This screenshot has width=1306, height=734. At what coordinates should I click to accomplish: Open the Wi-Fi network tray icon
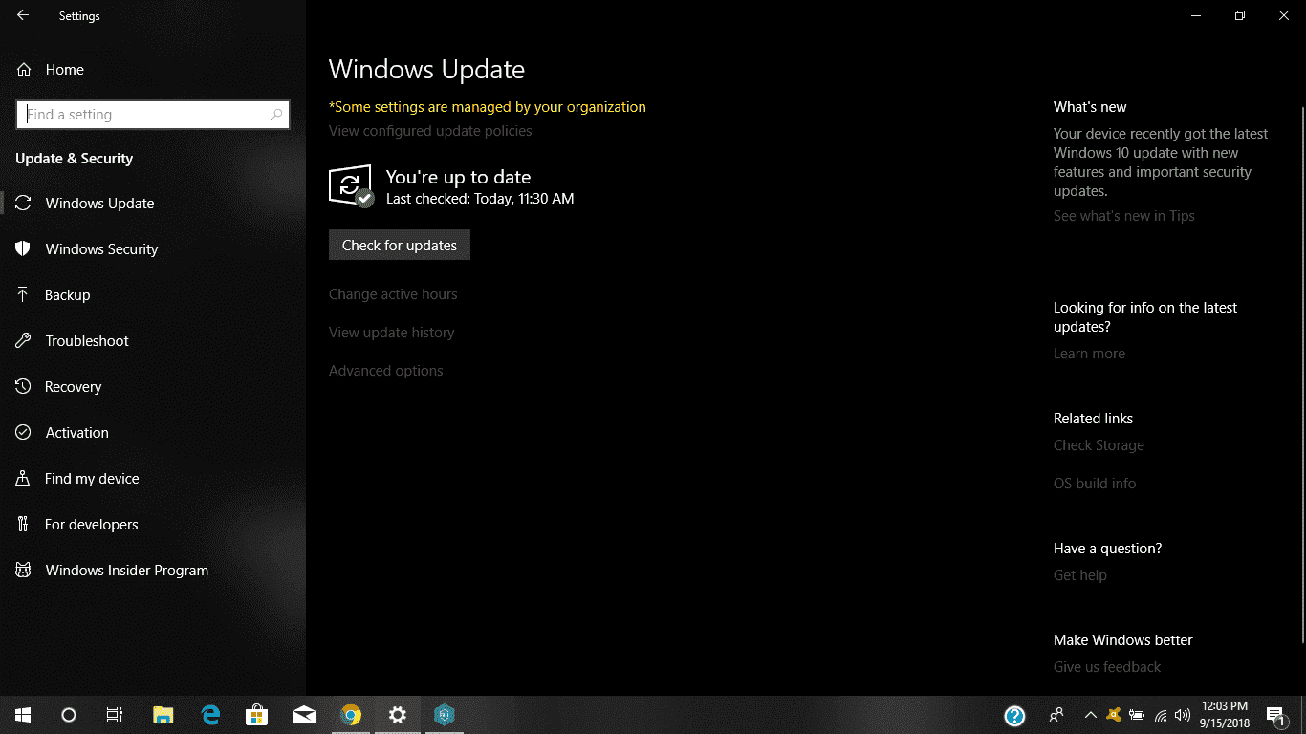1161,715
